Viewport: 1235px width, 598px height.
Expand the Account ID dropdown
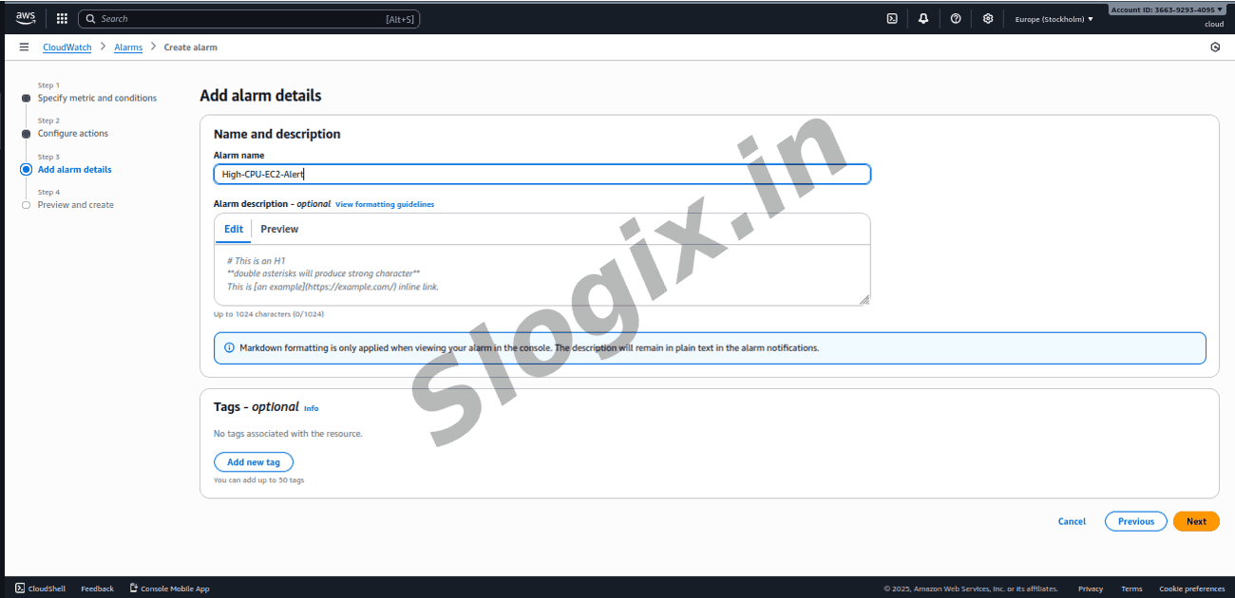coord(1167,9)
